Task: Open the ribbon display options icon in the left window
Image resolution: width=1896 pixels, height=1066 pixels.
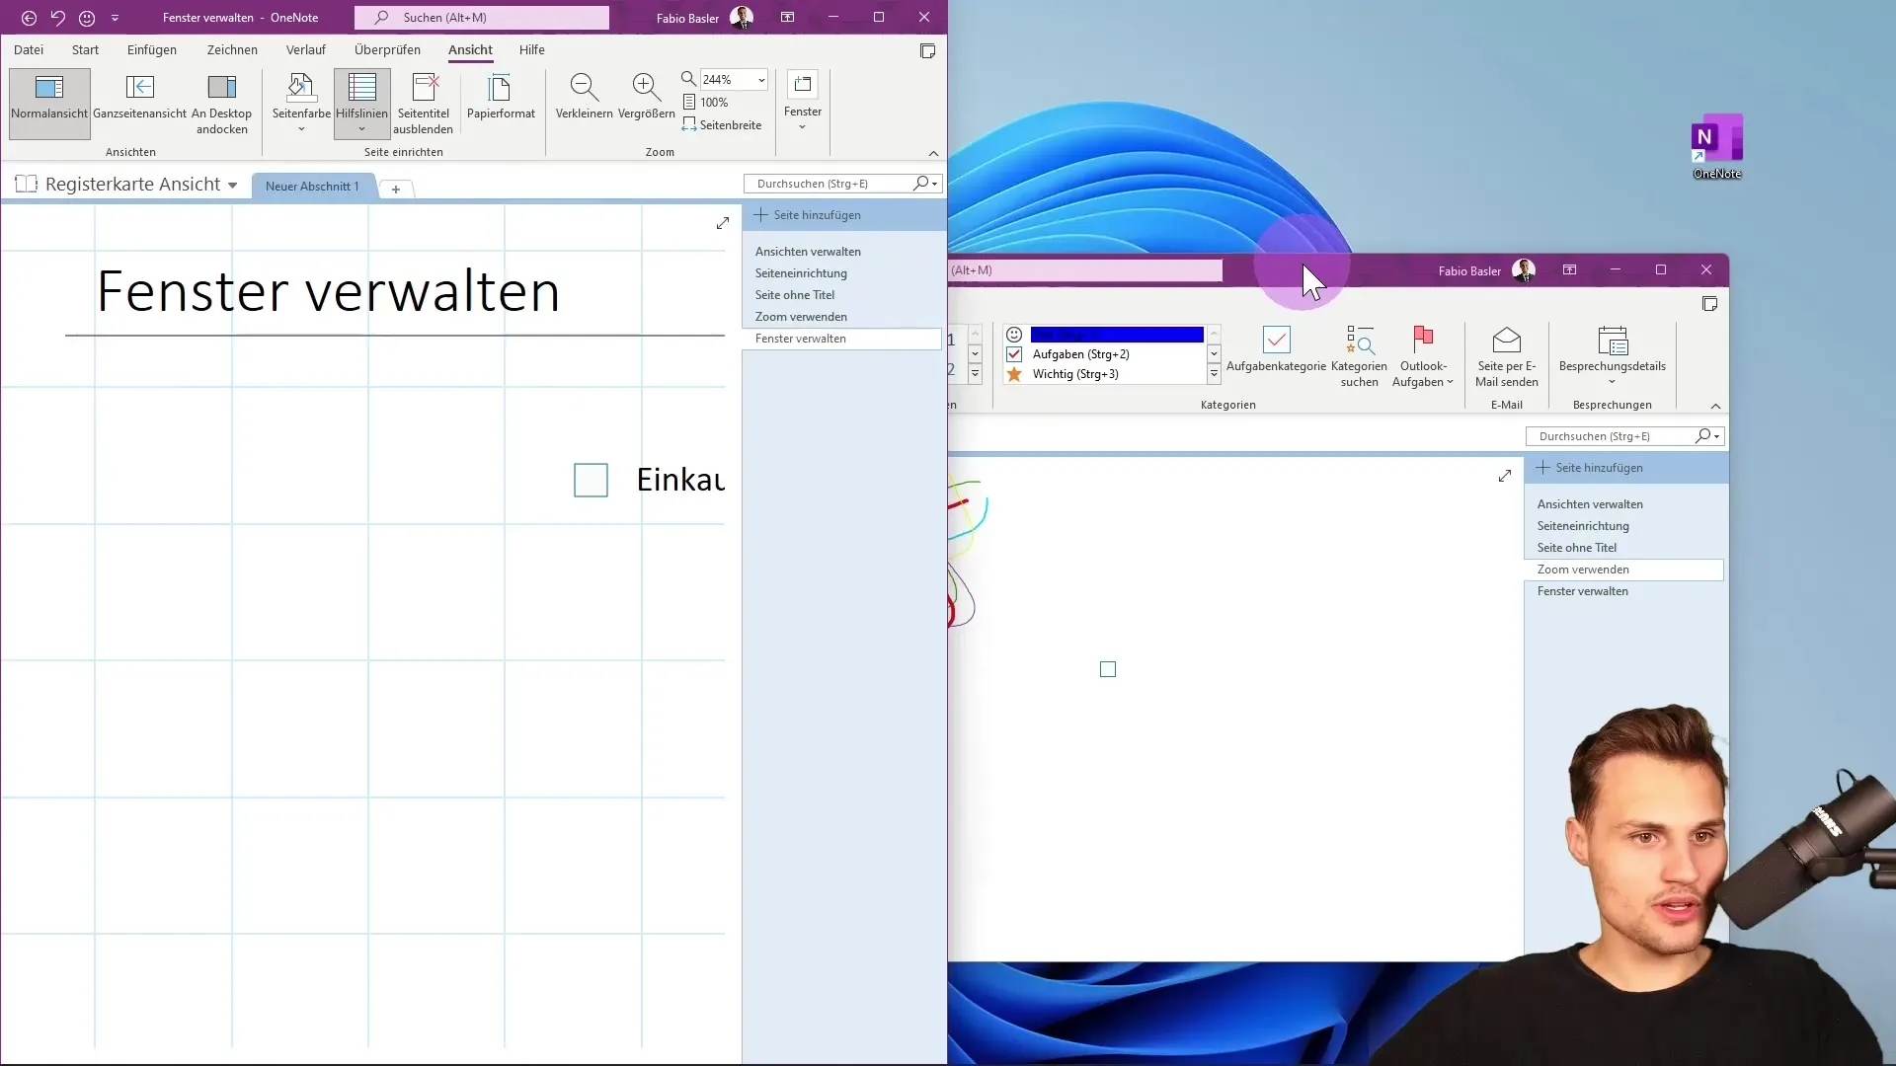Action: coord(787,17)
